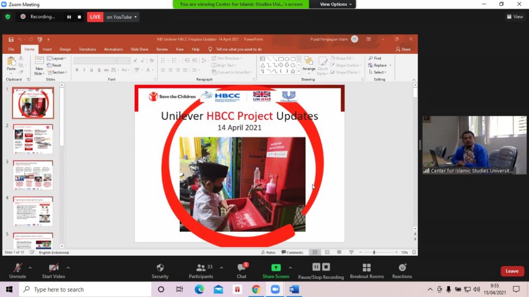This screenshot has height=297, width=529.
Task: Switch to Reading View icon
Action: [x=339, y=253]
